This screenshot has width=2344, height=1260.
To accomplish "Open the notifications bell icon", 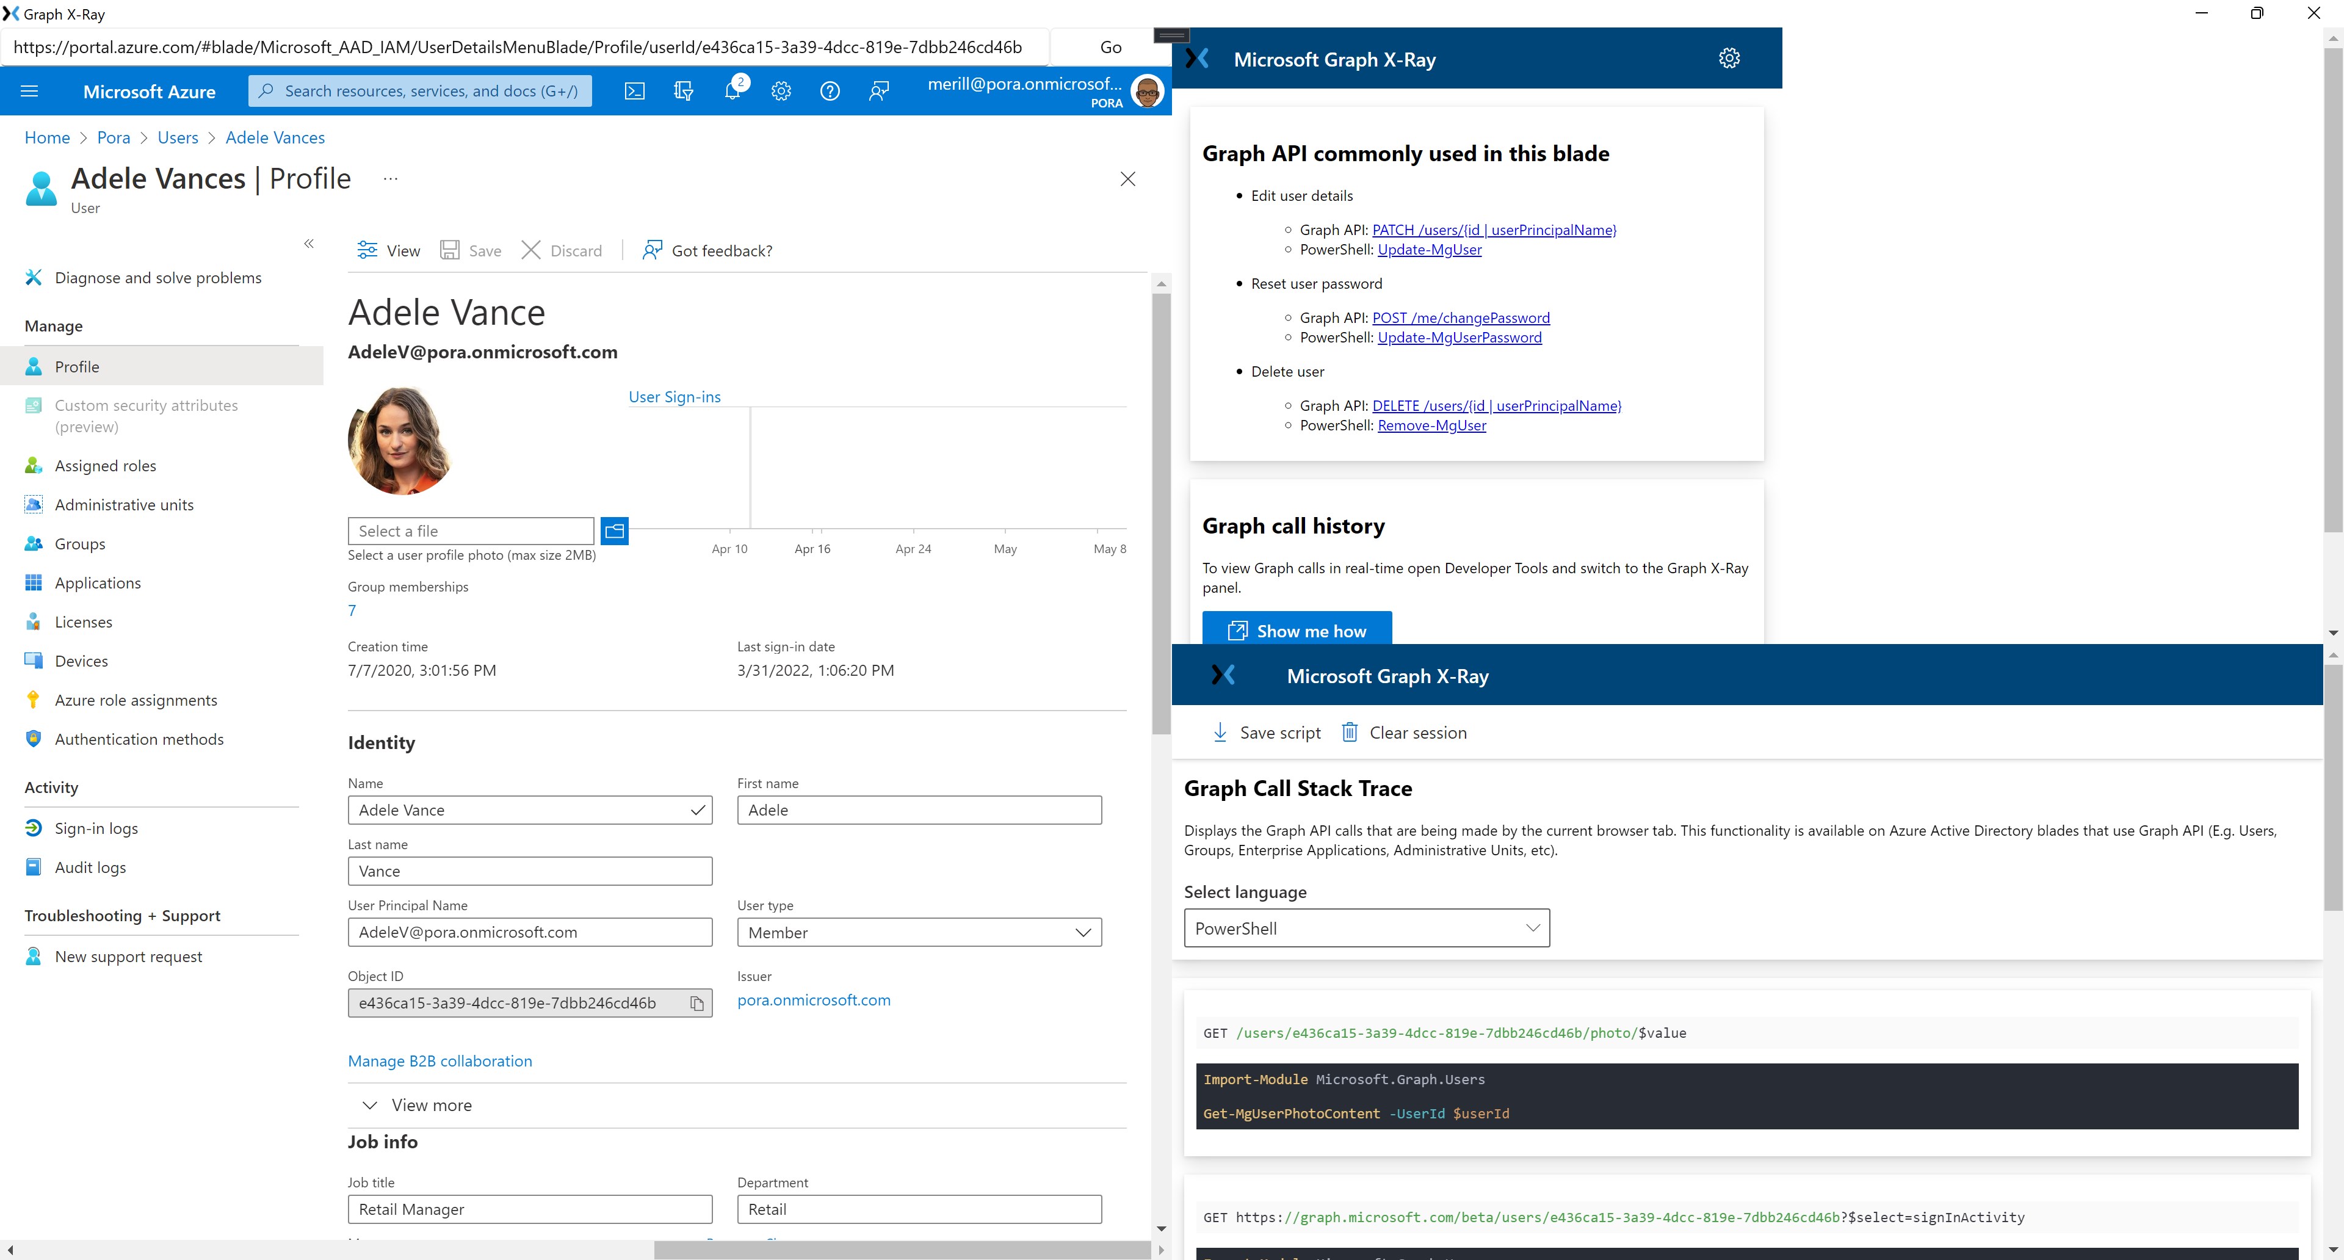I will (x=733, y=91).
